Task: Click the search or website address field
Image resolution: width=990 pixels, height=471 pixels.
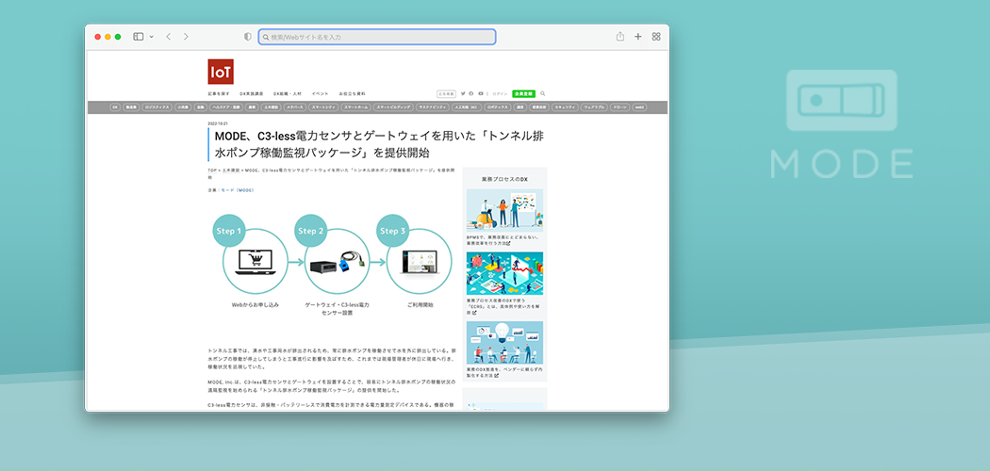Action: pyautogui.click(x=377, y=37)
